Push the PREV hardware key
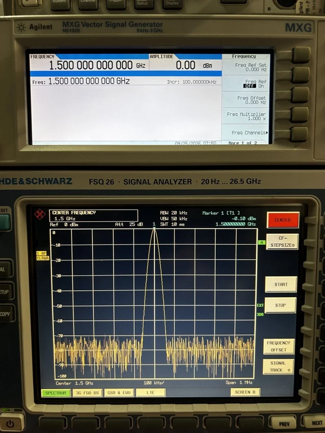Image resolution: width=325 pixels, height=433 pixels. [284, 424]
